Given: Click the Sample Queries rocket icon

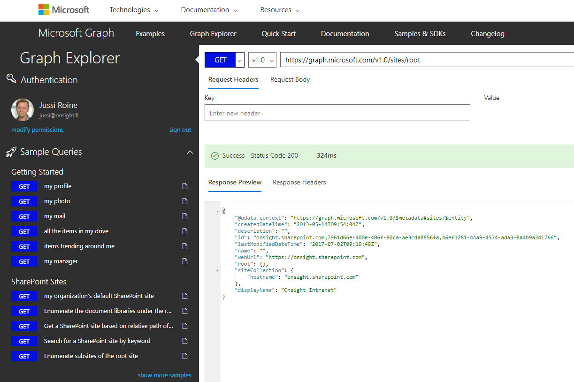Looking at the screenshot, I should [11, 152].
